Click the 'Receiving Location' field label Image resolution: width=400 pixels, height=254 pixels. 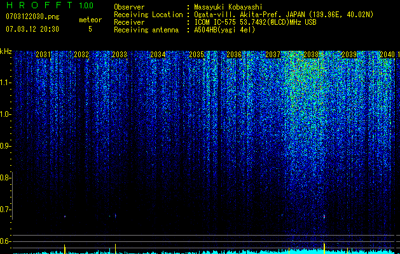point(148,15)
